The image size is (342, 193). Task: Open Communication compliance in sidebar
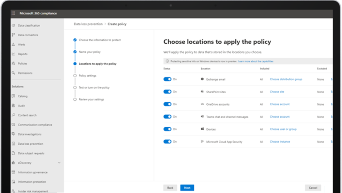point(35,125)
